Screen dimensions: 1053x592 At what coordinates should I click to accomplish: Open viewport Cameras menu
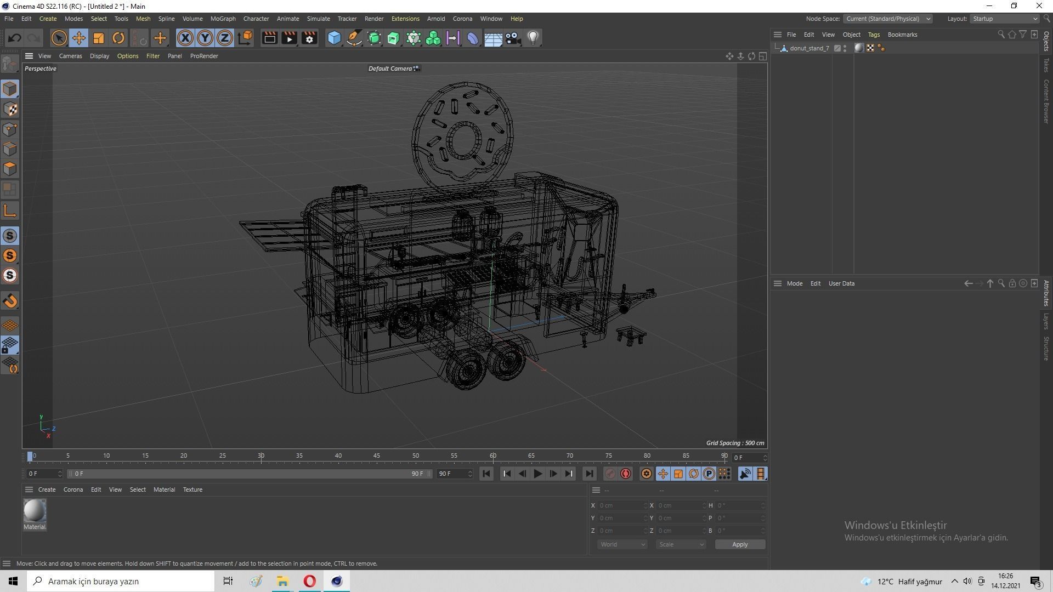(70, 56)
